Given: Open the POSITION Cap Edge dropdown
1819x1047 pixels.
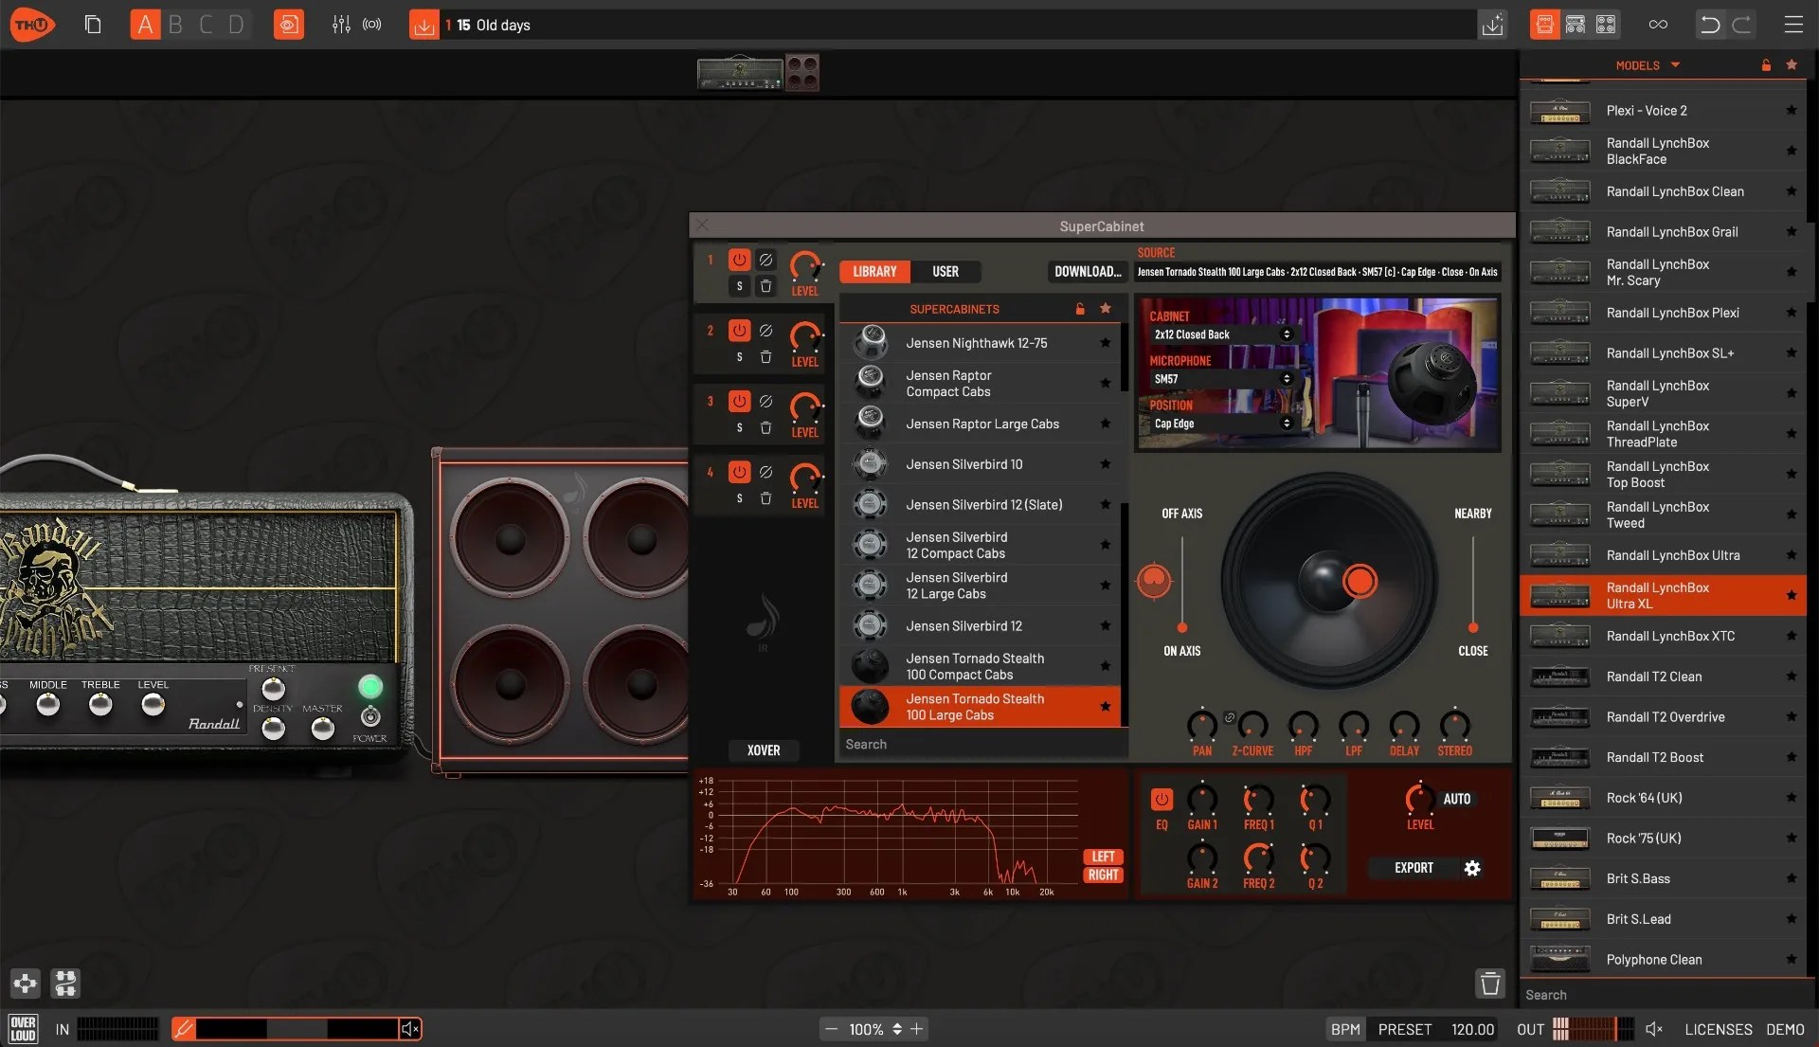Looking at the screenshot, I should click(x=1221, y=424).
